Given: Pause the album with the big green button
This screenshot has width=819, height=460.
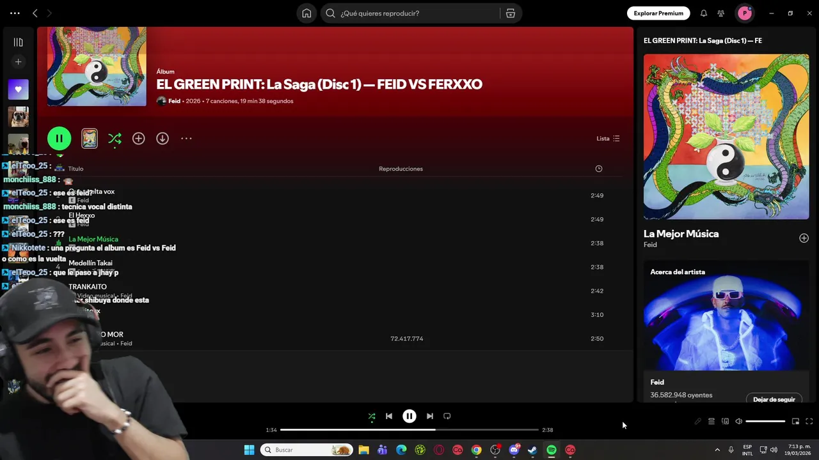Looking at the screenshot, I should click(59, 138).
